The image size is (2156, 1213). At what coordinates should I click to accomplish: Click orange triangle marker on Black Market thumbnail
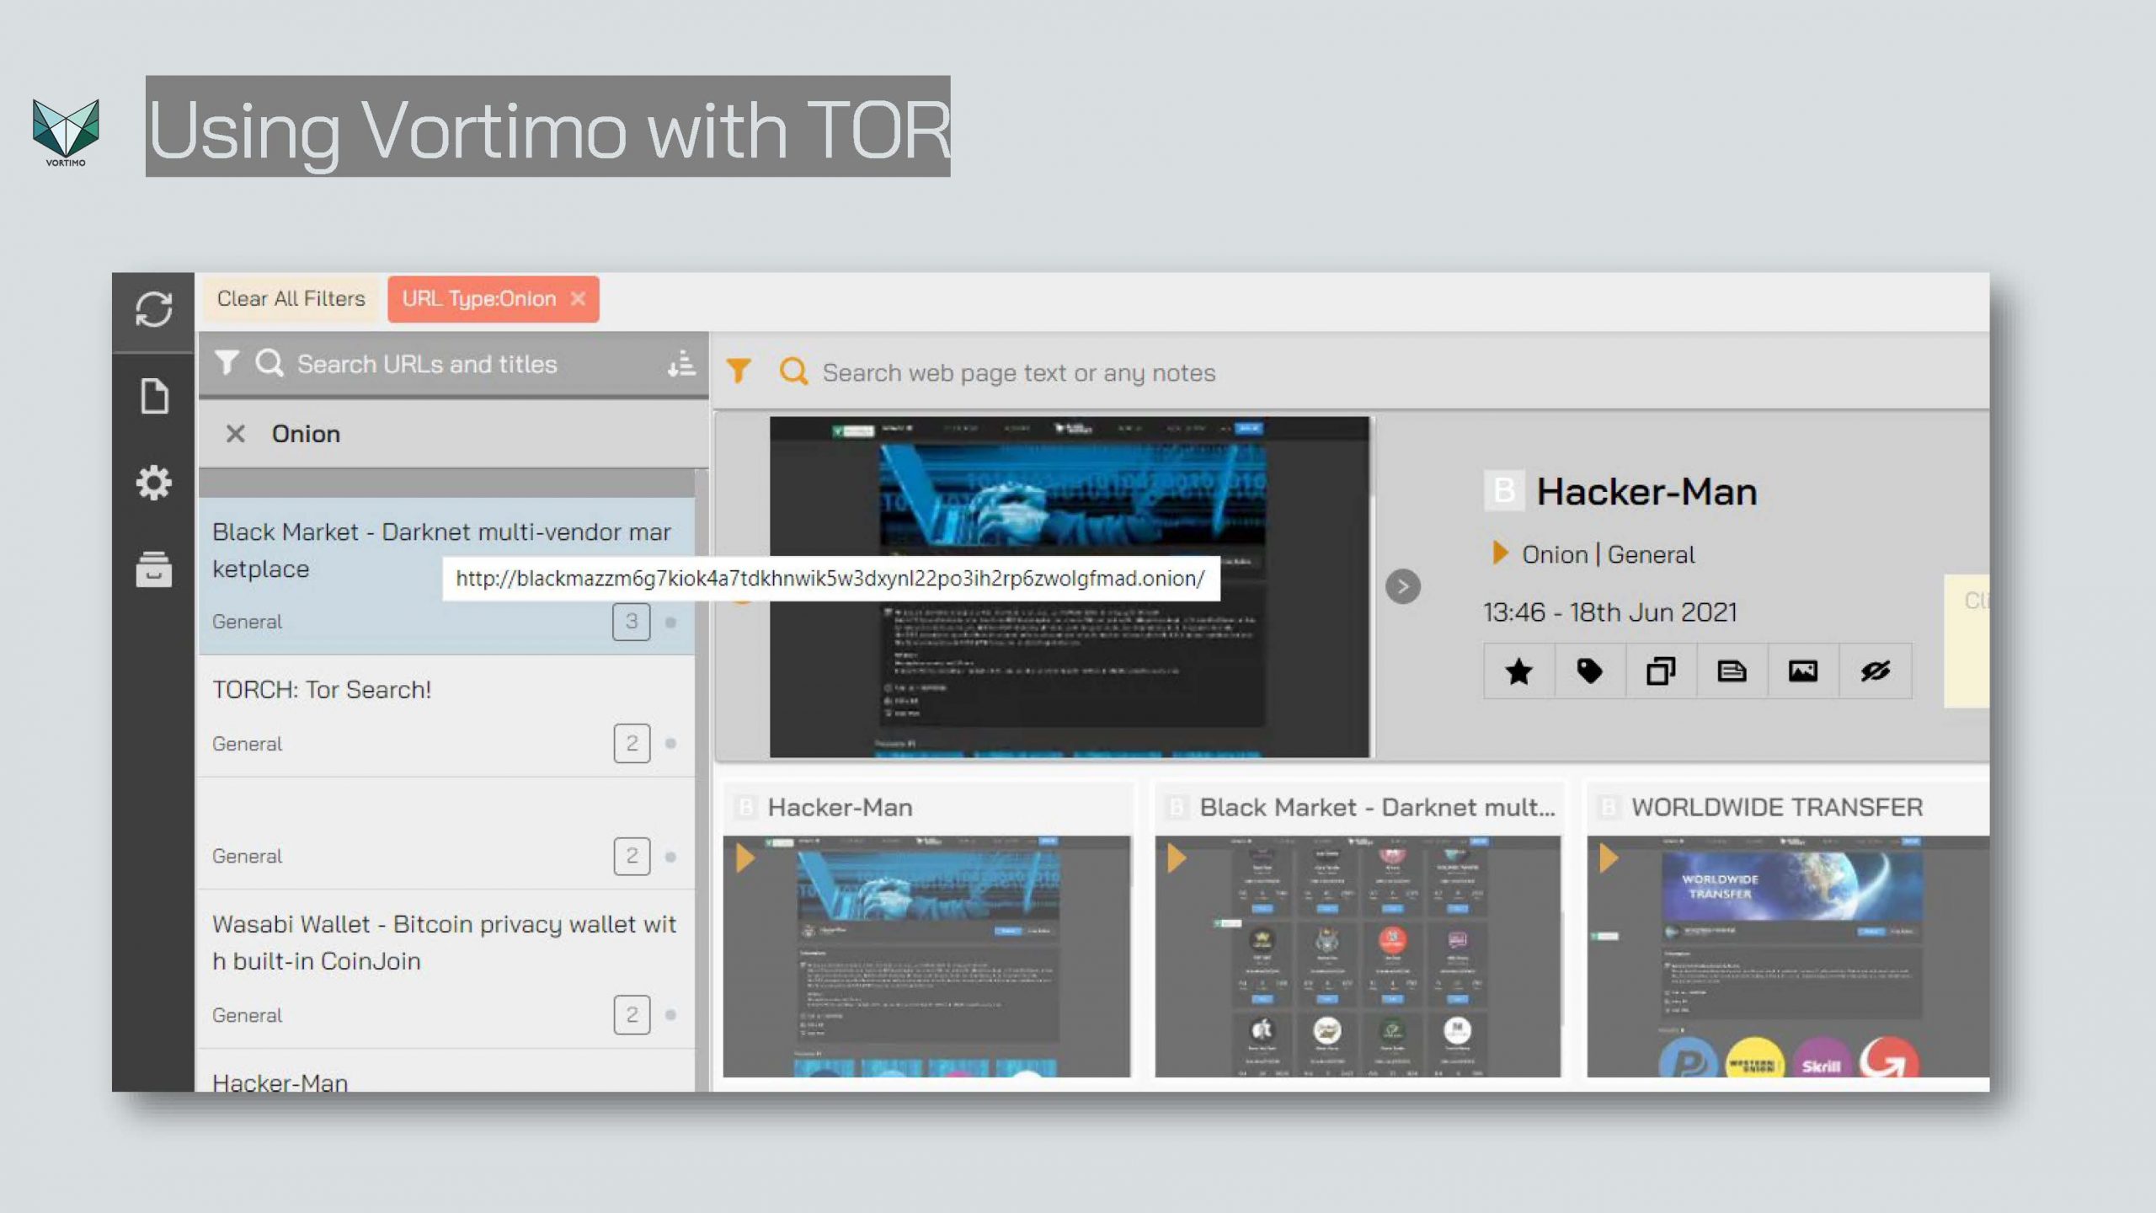point(1177,858)
